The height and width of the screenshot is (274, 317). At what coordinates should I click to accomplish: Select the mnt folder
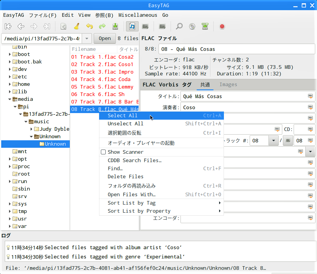click(x=22, y=152)
